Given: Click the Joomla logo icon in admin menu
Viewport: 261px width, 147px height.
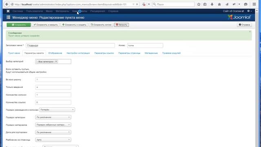Looking at the screenshot, I should tap(8, 11).
